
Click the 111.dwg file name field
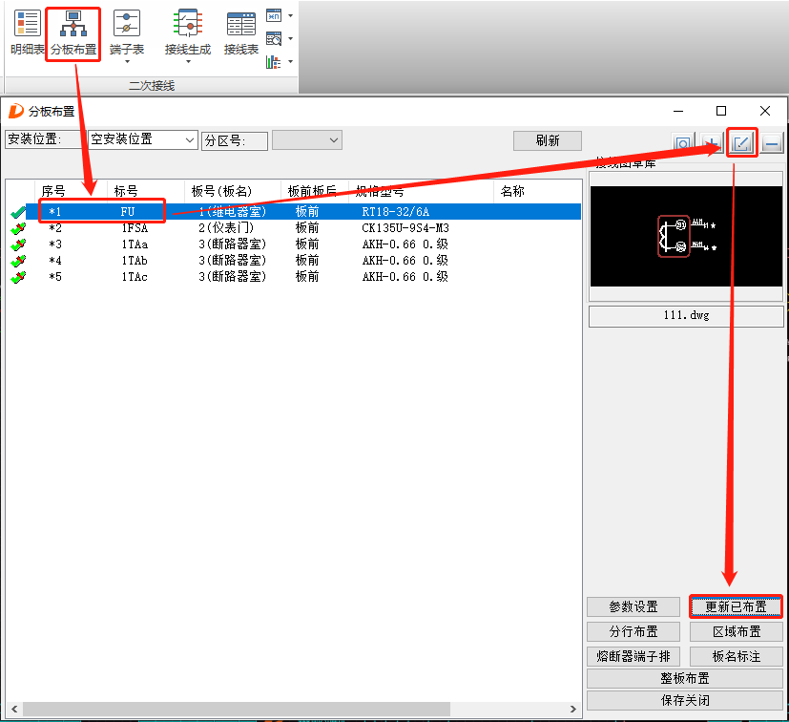(686, 316)
